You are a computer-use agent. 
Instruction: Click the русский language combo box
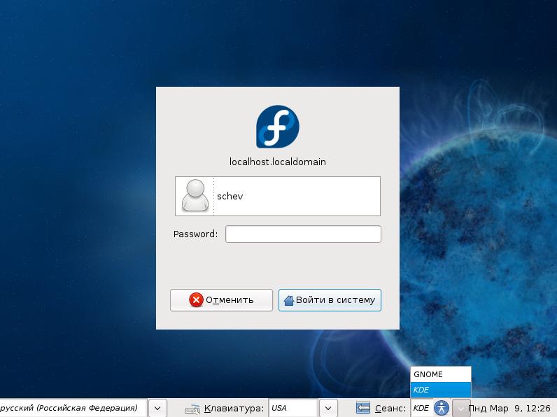click(73, 408)
